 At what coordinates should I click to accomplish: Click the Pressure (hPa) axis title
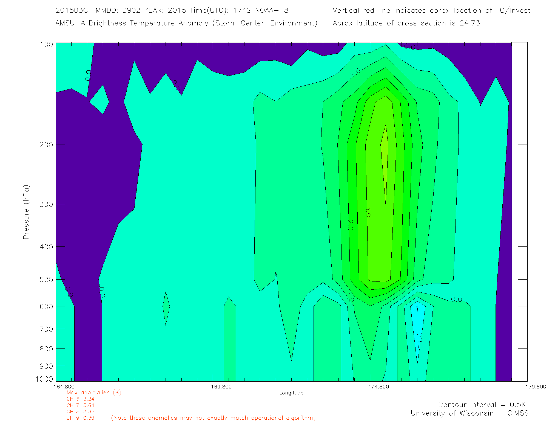(26, 212)
